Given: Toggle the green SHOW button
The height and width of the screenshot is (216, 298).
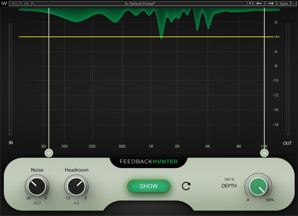Looking at the screenshot, I should [x=148, y=186].
